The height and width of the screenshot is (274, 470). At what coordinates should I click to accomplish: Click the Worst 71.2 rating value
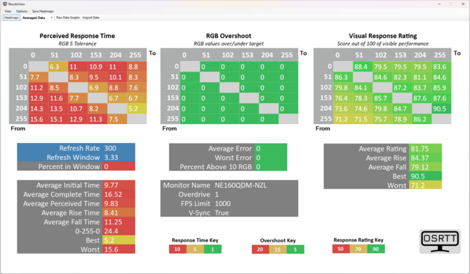[425, 186]
